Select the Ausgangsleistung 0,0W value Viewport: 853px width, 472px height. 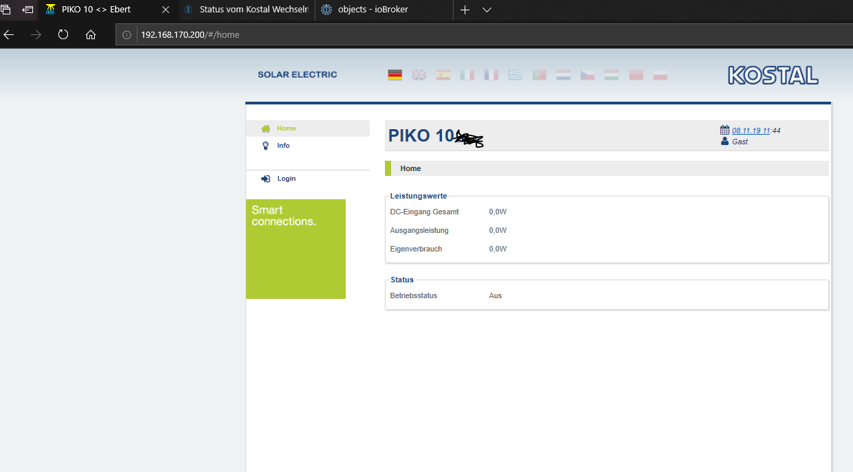point(498,230)
